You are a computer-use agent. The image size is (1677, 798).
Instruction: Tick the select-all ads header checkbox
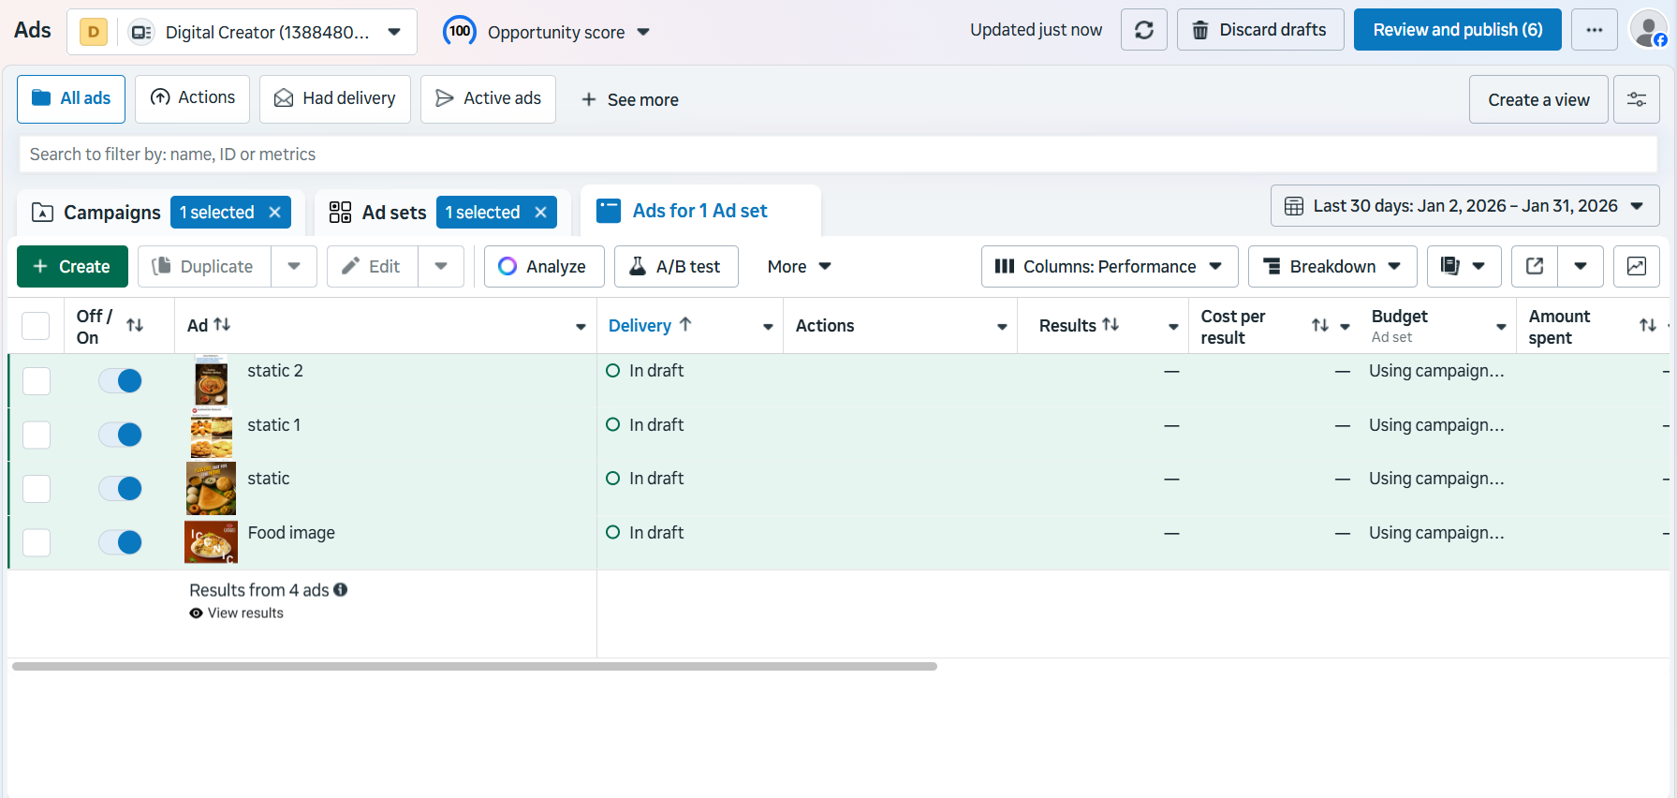(x=36, y=326)
